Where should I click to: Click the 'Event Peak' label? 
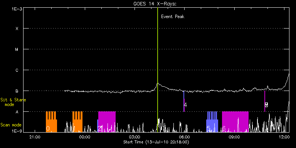(x=173, y=17)
